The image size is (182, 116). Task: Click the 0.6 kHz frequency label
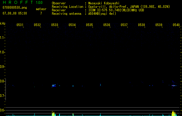pyautogui.click(x=2, y=110)
